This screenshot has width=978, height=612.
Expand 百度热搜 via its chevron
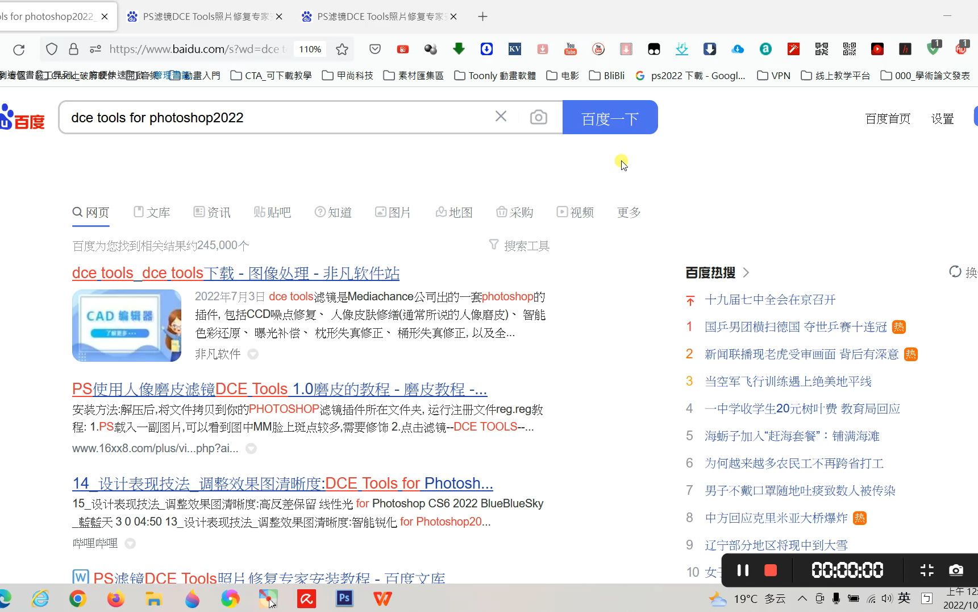coord(746,272)
